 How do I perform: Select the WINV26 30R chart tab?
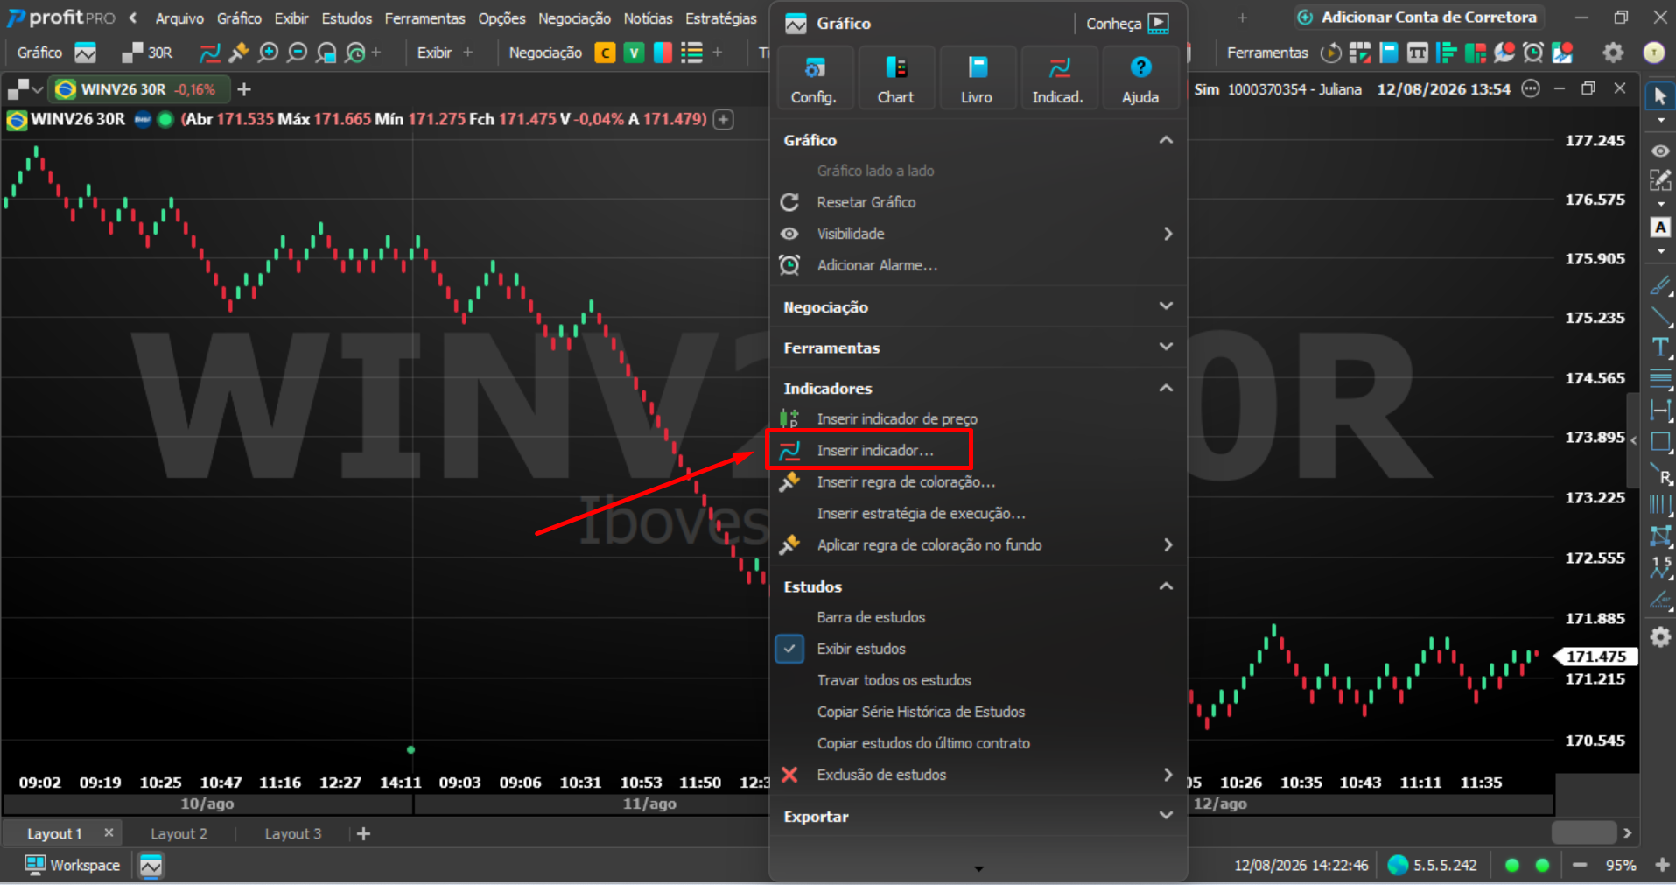point(137,89)
